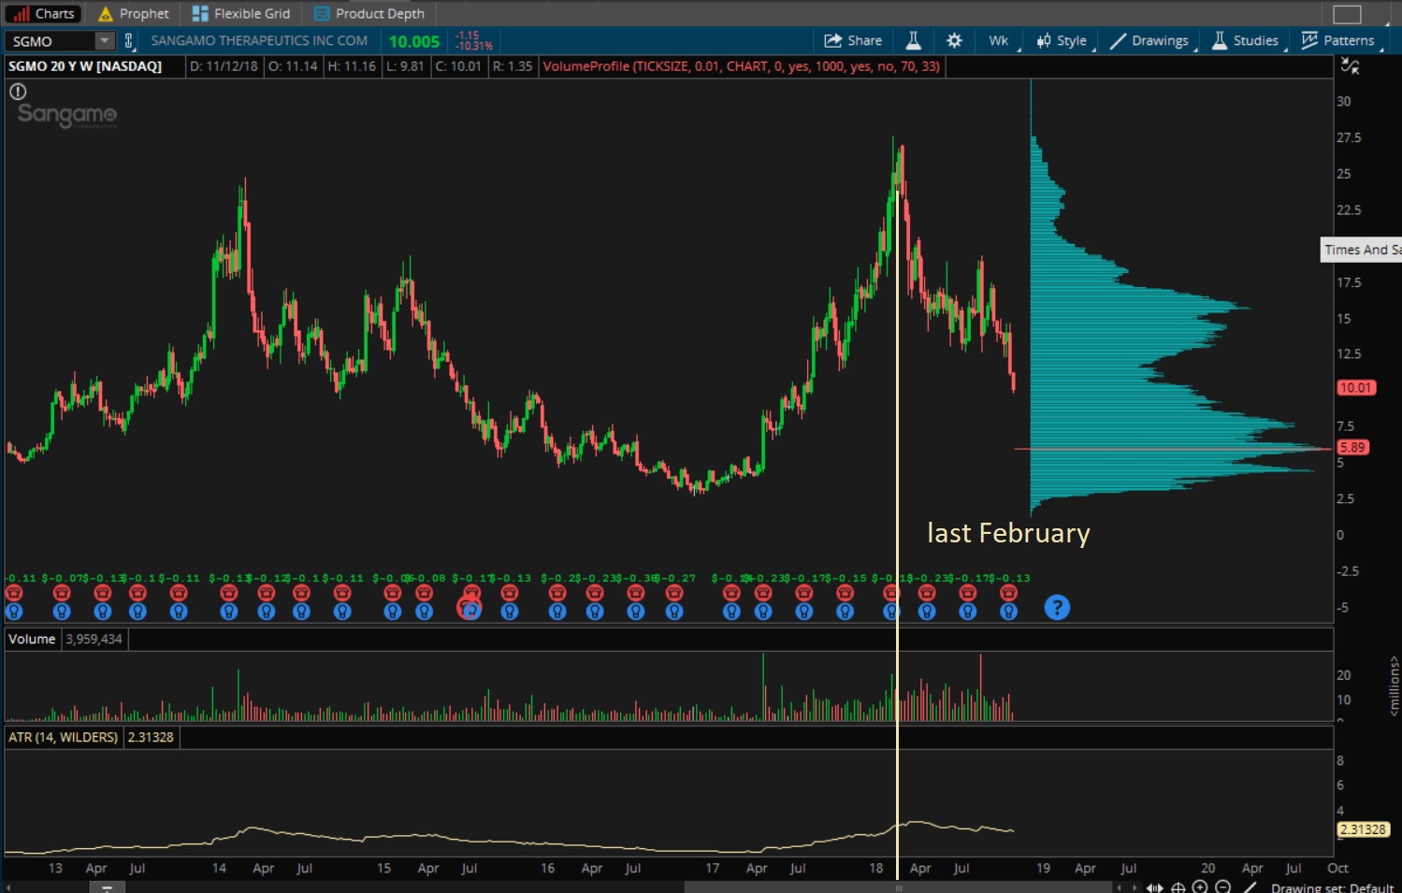Click the Share button
Viewport: 1402px width, 893px height.
pyautogui.click(x=853, y=40)
